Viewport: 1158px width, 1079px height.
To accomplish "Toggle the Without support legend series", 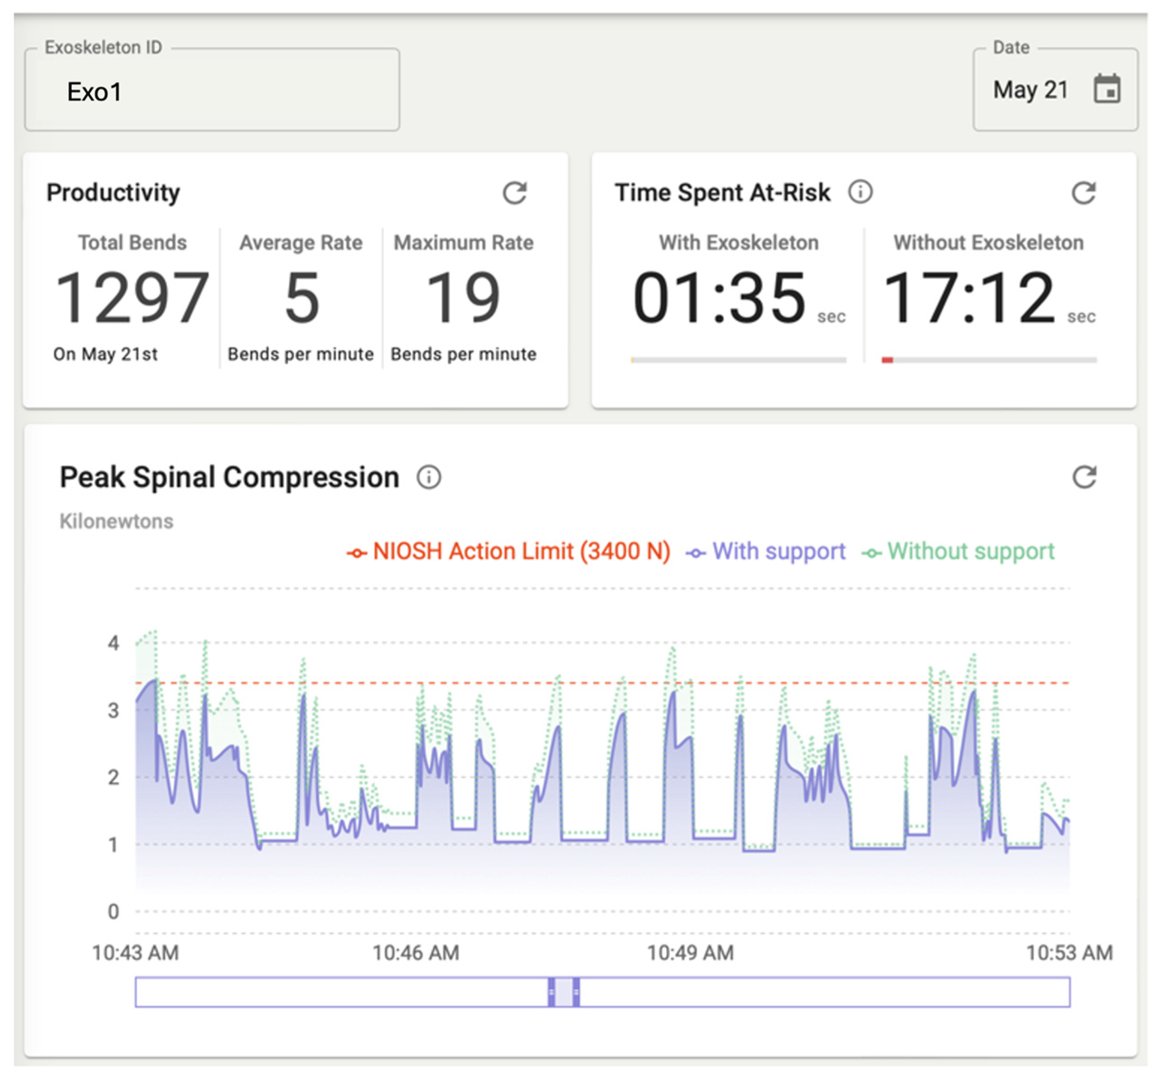I will pyautogui.click(x=958, y=551).
